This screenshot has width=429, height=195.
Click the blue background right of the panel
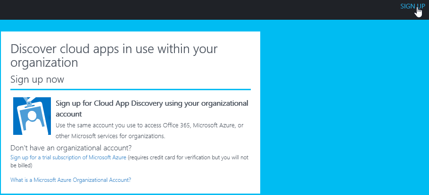(344, 108)
